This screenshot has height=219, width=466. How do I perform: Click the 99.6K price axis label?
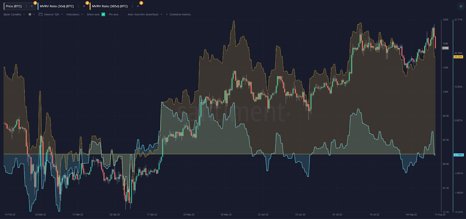coord(446,116)
